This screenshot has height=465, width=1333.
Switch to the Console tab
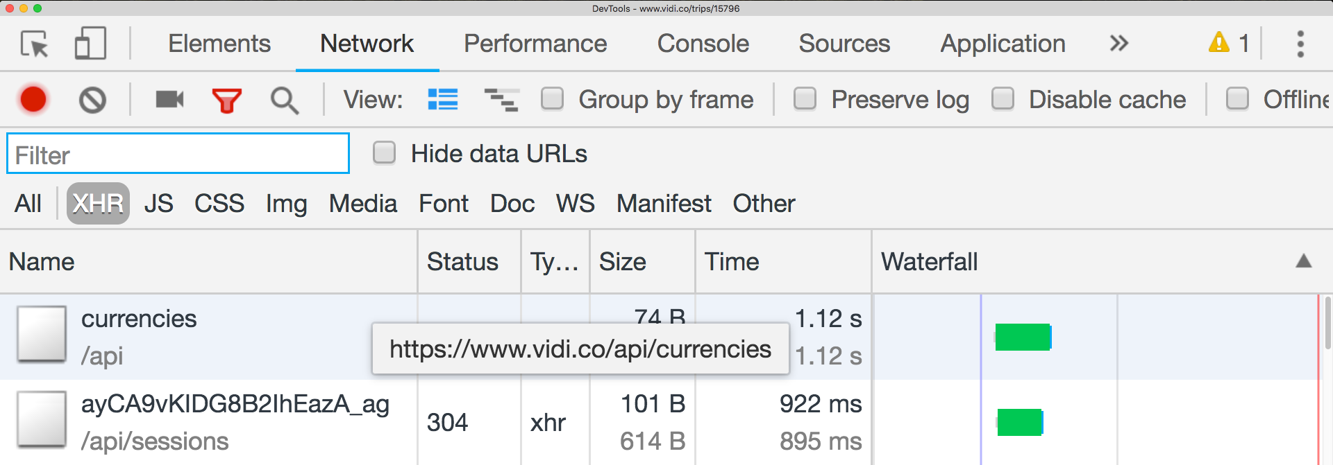[703, 44]
